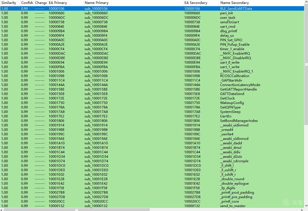Click __aeabi_cdrcmple secondary name

point(234,161)
